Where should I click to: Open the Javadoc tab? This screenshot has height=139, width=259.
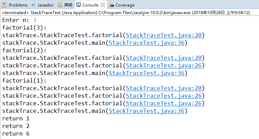[43, 5]
